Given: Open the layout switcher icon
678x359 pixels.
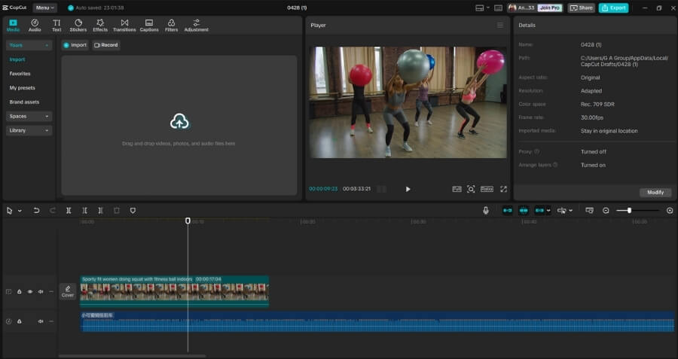Looking at the screenshot, I should point(479,8).
